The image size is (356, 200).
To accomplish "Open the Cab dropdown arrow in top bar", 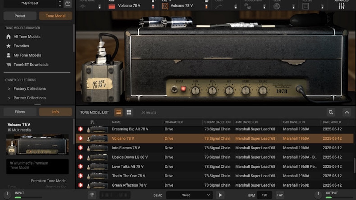I will [170, 1].
